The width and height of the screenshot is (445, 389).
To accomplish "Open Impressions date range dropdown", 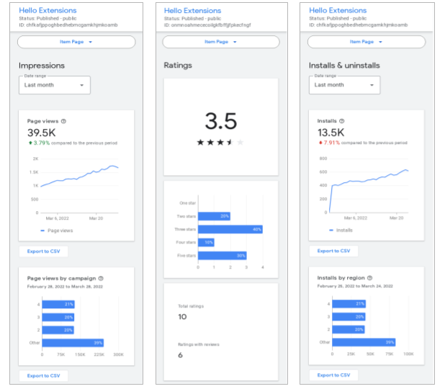I will 55,85.
